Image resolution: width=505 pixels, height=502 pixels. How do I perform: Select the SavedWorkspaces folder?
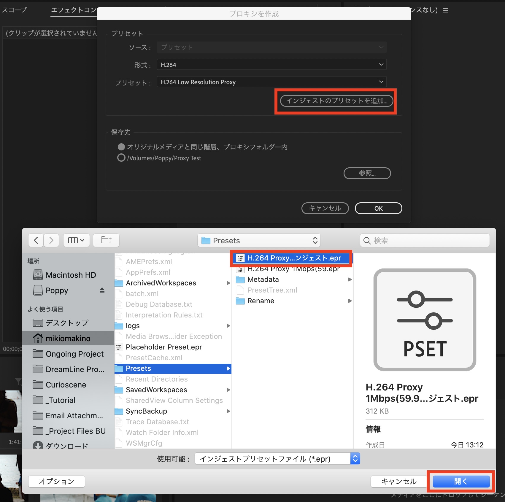[x=156, y=390]
